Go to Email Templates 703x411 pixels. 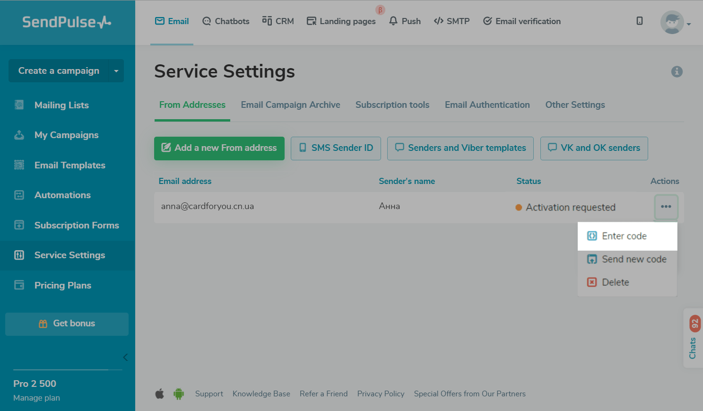pyautogui.click(x=69, y=165)
